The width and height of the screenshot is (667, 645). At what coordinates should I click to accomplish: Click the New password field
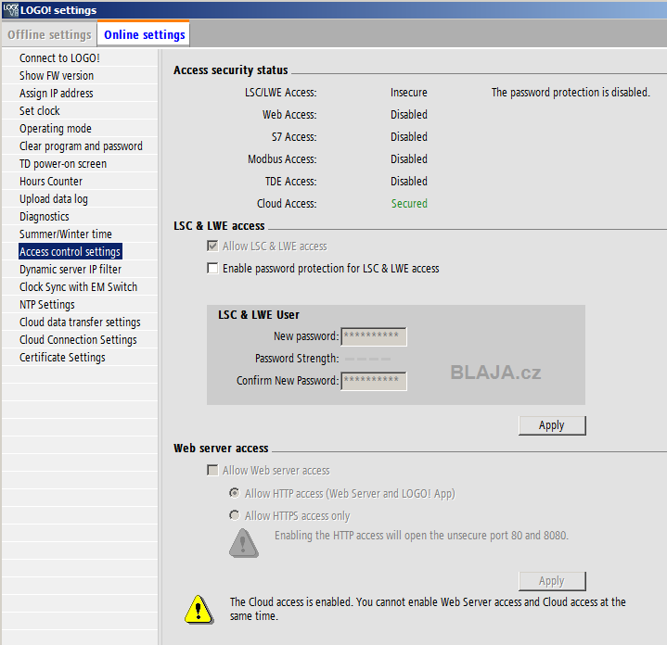[374, 336]
